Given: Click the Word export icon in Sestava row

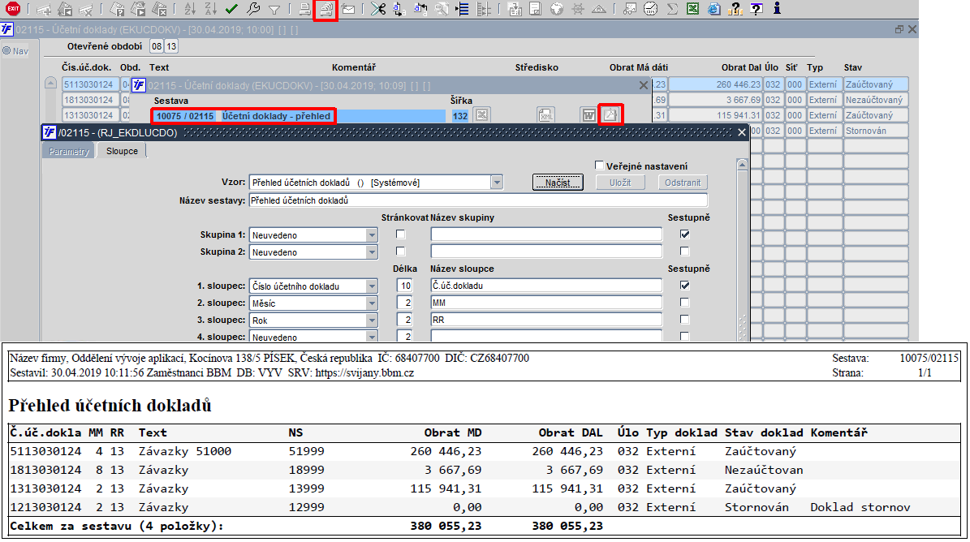Looking at the screenshot, I should (588, 115).
